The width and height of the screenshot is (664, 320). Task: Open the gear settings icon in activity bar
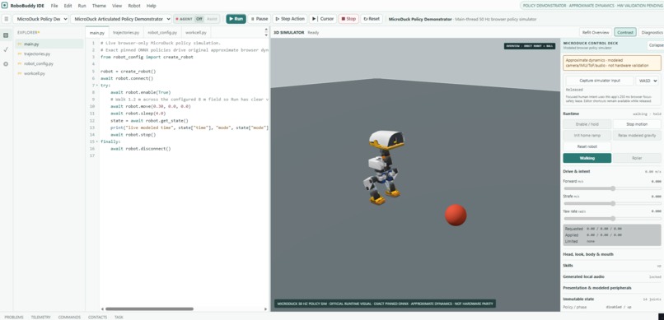[x=6, y=64]
